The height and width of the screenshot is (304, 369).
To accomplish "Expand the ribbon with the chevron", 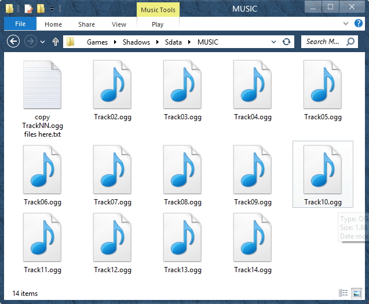I will [x=347, y=24].
